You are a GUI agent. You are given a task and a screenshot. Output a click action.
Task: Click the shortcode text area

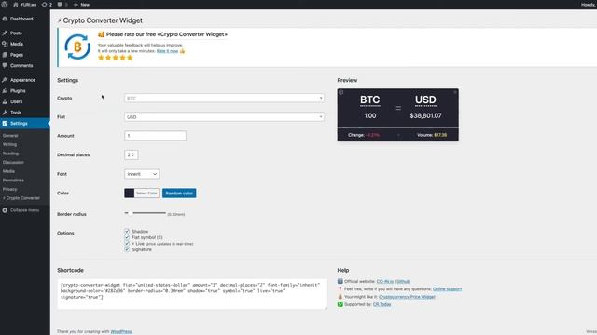192,294
